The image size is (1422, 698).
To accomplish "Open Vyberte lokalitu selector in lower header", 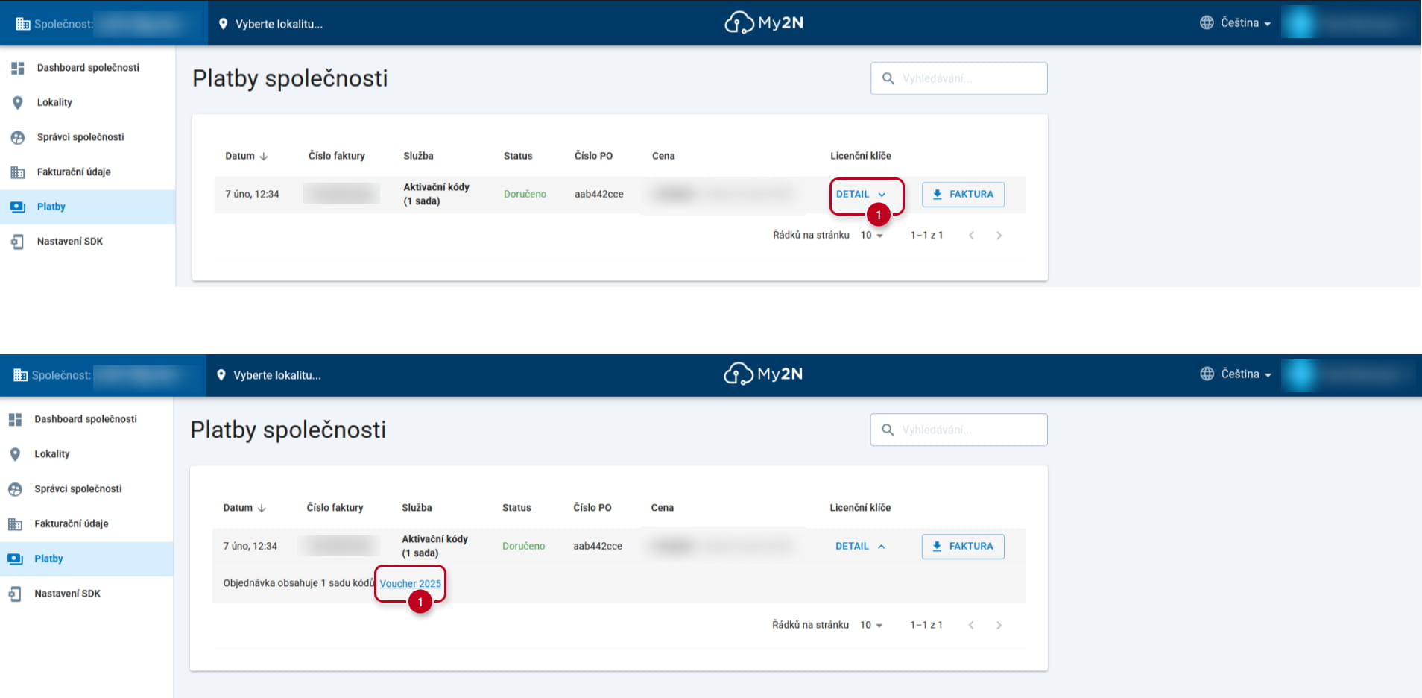I will click(x=269, y=375).
